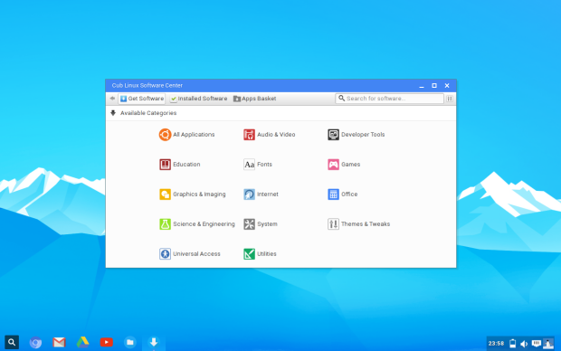561x351 pixels.
Task: Go back with the toolbar arrow
Action: pos(112,99)
